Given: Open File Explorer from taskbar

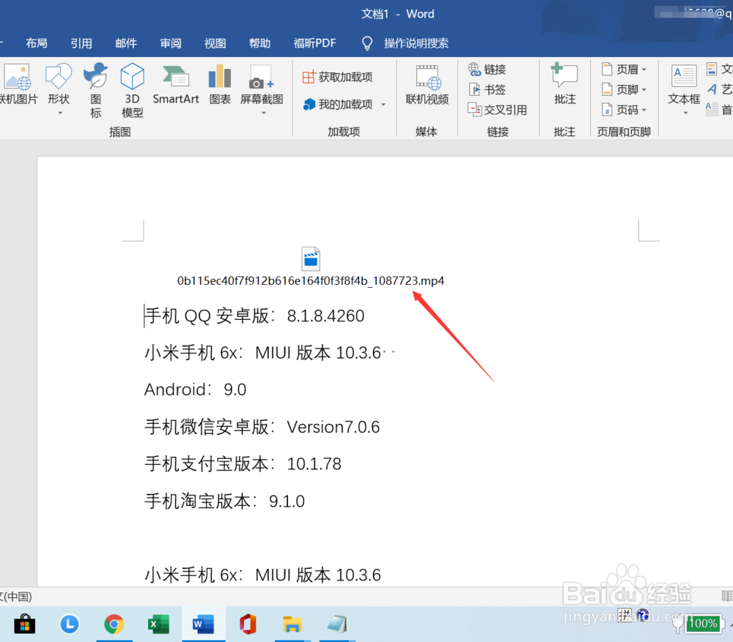Looking at the screenshot, I should tap(292, 624).
